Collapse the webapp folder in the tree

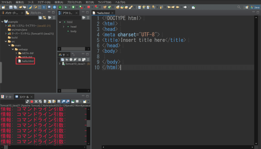point(13,49)
